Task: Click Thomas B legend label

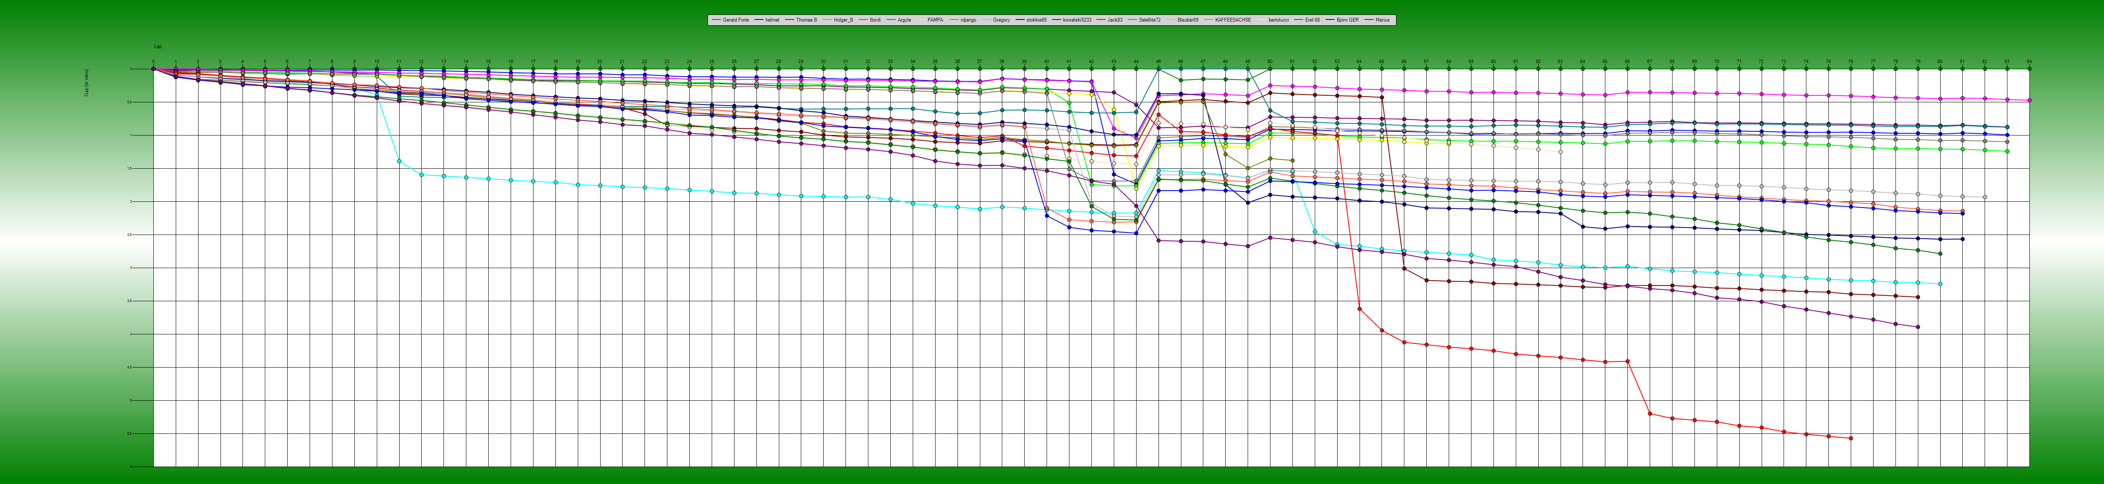Action: pos(806,19)
